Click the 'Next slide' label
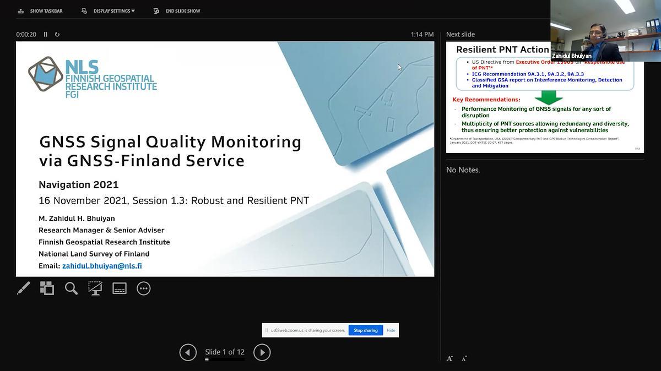 [x=460, y=34]
